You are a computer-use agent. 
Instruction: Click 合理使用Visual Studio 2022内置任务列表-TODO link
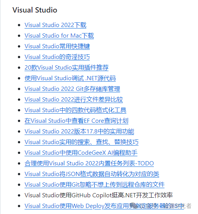click(89, 163)
